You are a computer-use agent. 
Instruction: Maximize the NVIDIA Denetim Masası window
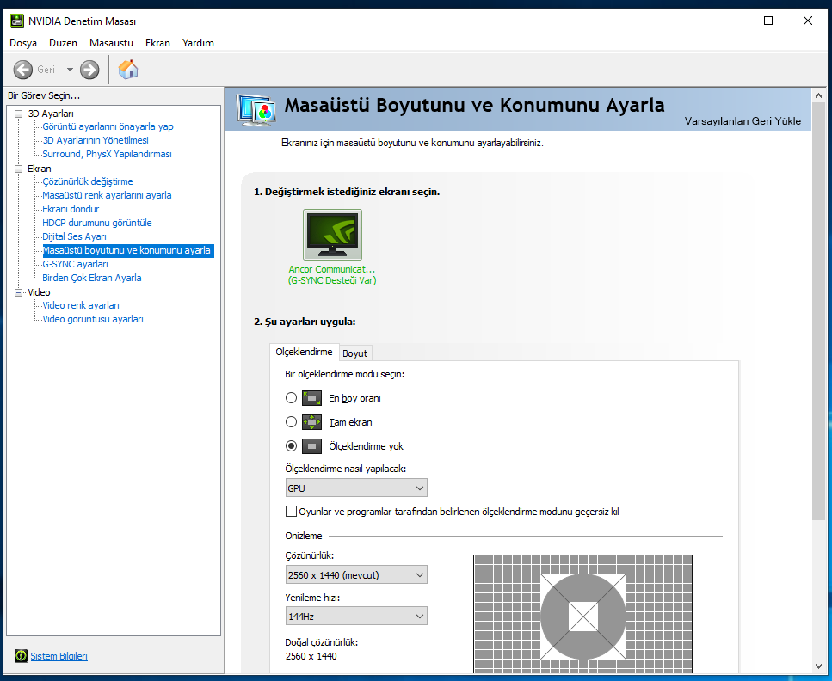(x=768, y=21)
